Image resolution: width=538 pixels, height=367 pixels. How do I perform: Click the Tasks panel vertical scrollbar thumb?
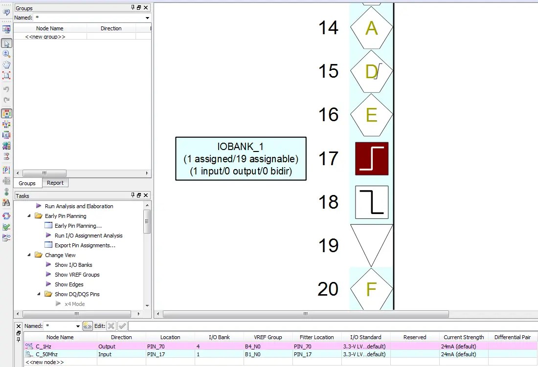(x=147, y=221)
